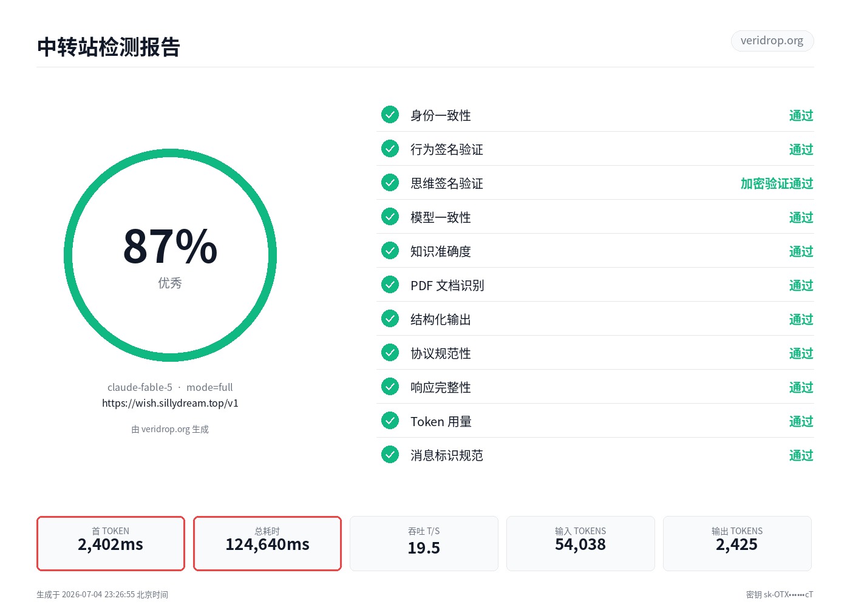Click the green check icon beside 身份一致性

[390, 115]
